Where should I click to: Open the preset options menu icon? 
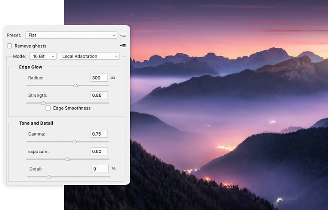click(123, 35)
